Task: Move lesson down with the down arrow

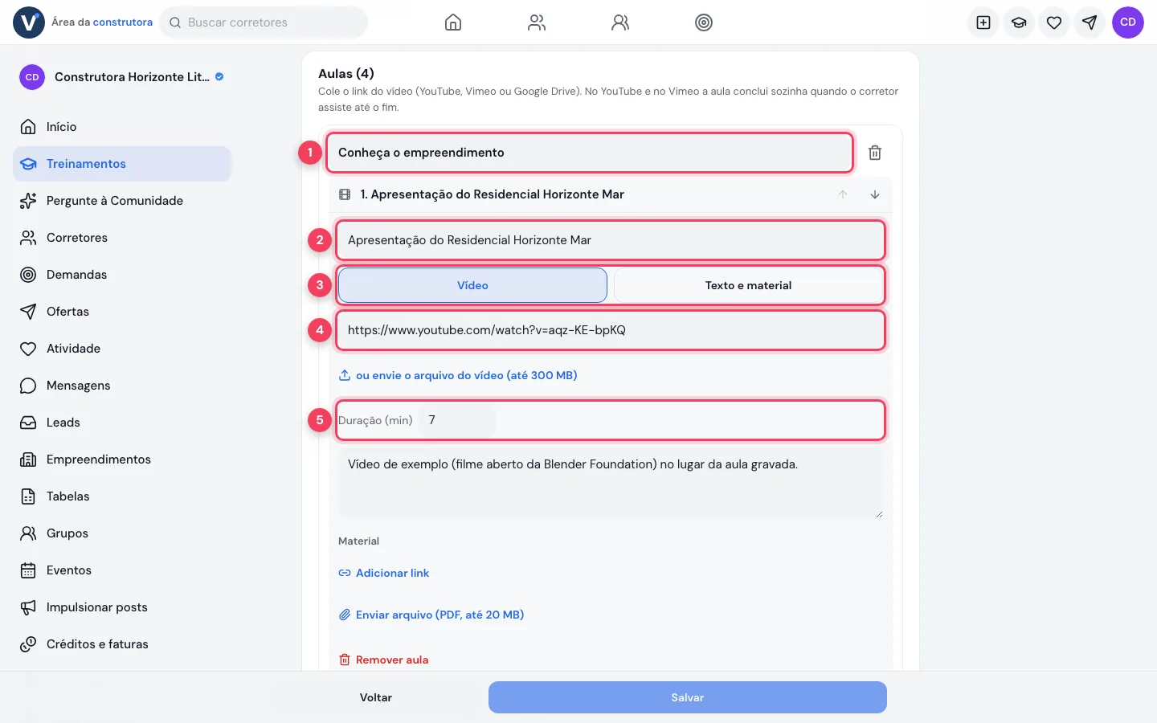Action: point(875,194)
